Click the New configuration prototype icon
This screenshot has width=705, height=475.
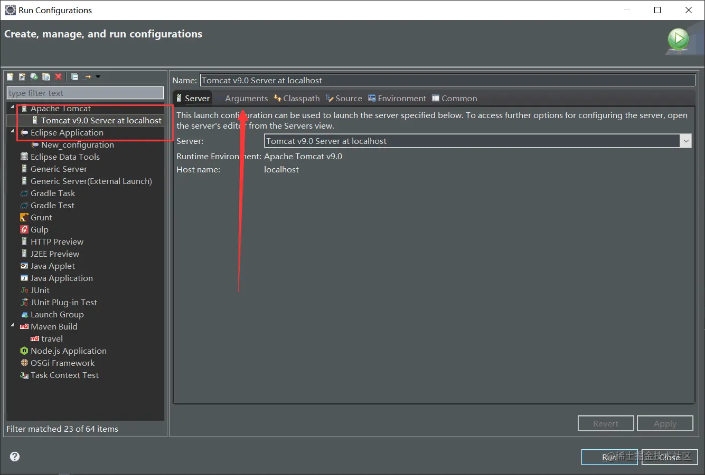pos(22,76)
